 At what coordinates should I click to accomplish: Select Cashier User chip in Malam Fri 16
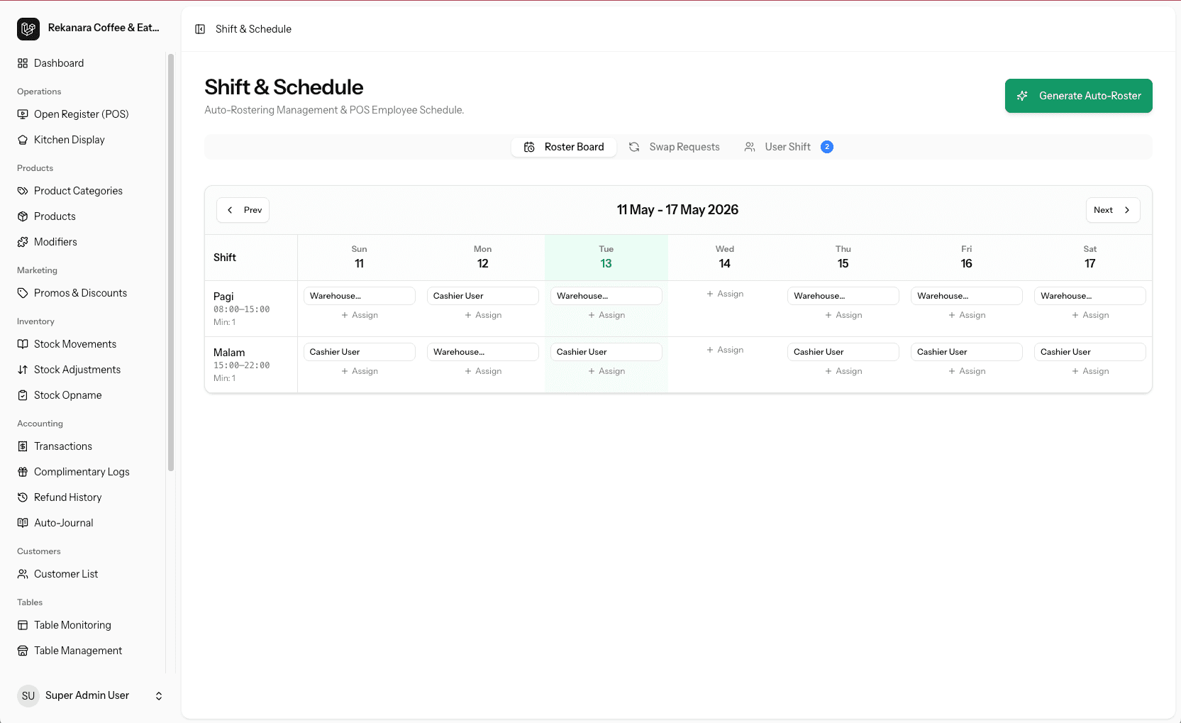point(967,352)
